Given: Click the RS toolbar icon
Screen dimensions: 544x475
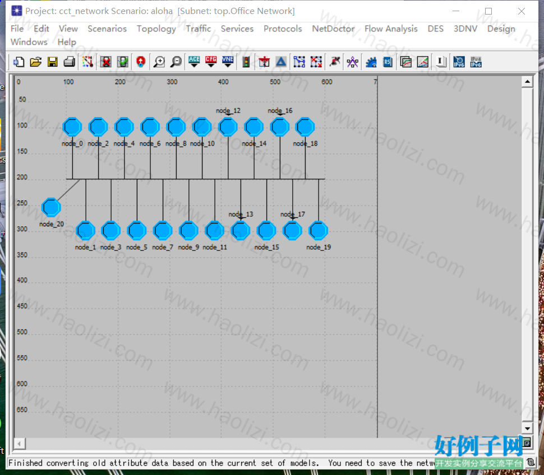Looking at the screenshot, I should [388, 62].
